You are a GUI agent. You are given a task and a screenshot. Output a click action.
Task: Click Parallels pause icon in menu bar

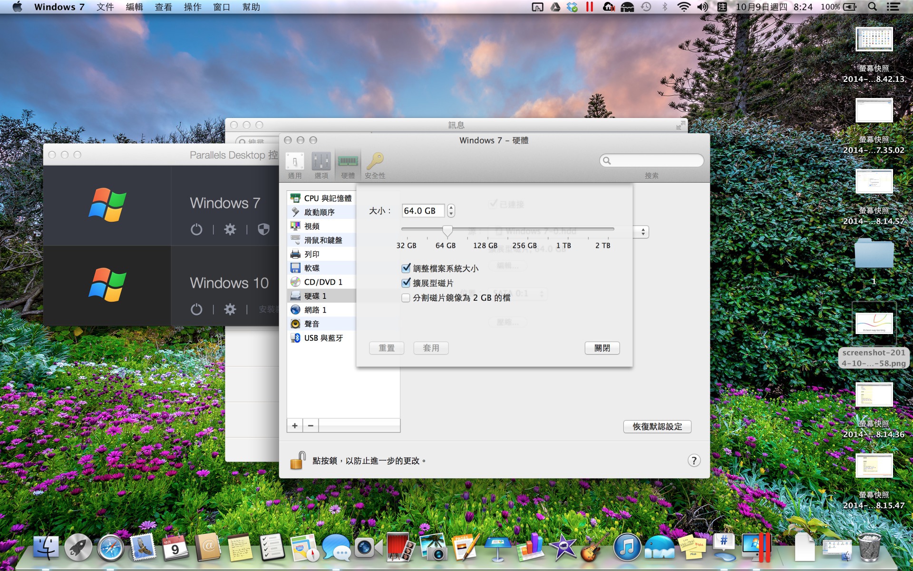tap(590, 7)
